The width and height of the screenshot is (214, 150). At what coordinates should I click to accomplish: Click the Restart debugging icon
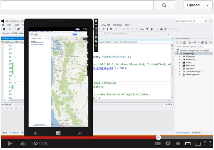[111, 29]
